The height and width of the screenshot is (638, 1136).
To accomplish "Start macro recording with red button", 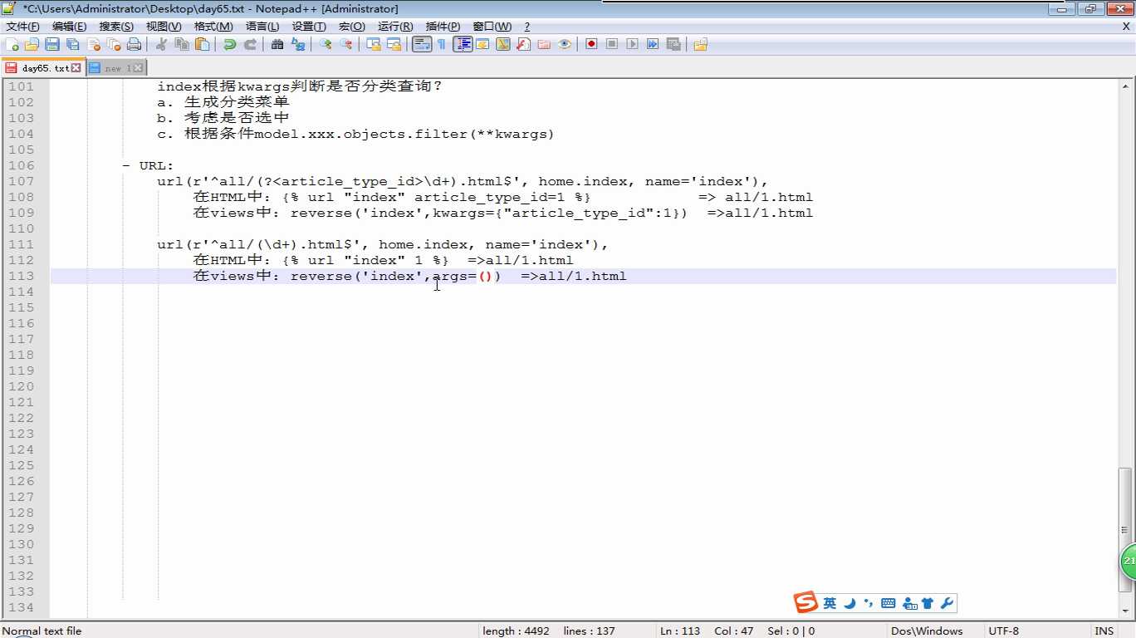I will coord(591,44).
